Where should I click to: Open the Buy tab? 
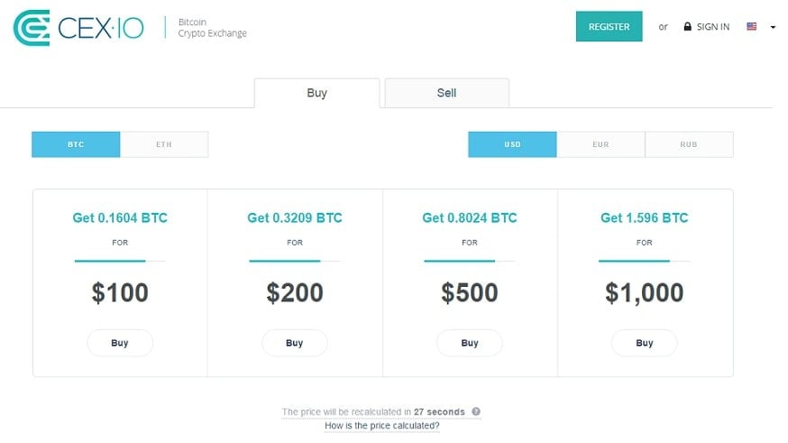click(316, 93)
